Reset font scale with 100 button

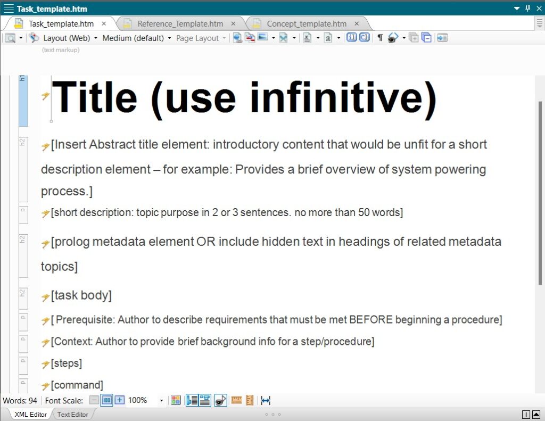[x=106, y=400]
